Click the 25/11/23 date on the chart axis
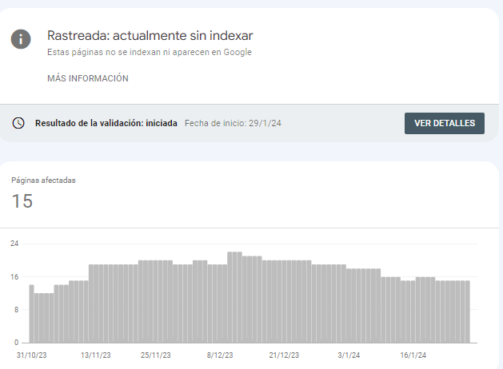This screenshot has height=369, width=503. [156, 355]
